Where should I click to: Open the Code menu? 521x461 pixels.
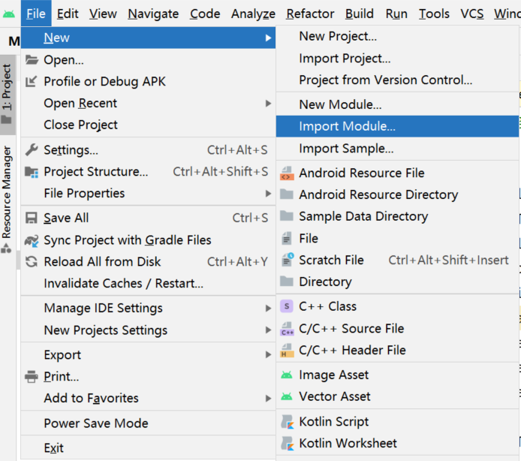click(205, 14)
